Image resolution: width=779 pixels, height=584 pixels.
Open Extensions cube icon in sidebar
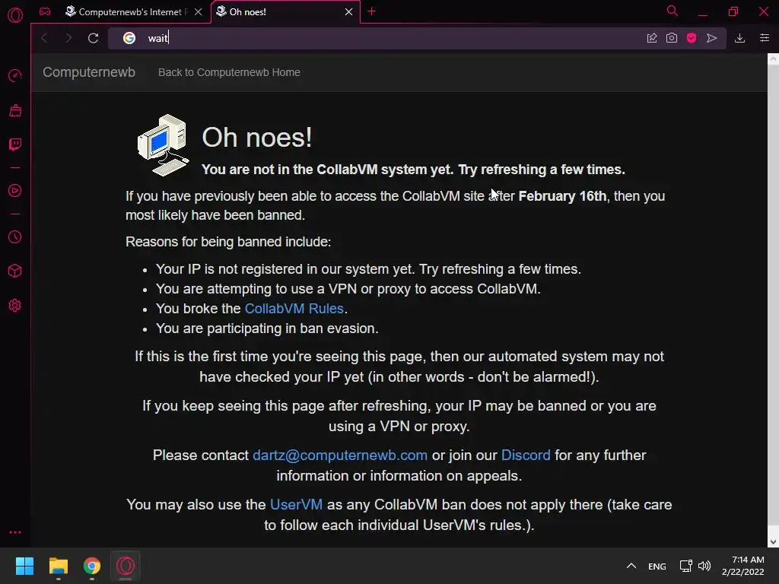coord(15,271)
